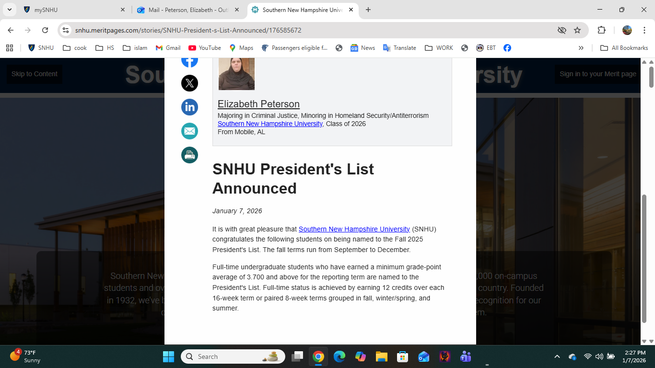Click the address bar URL field
This screenshot has width=655, height=368.
(x=312, y=30)
